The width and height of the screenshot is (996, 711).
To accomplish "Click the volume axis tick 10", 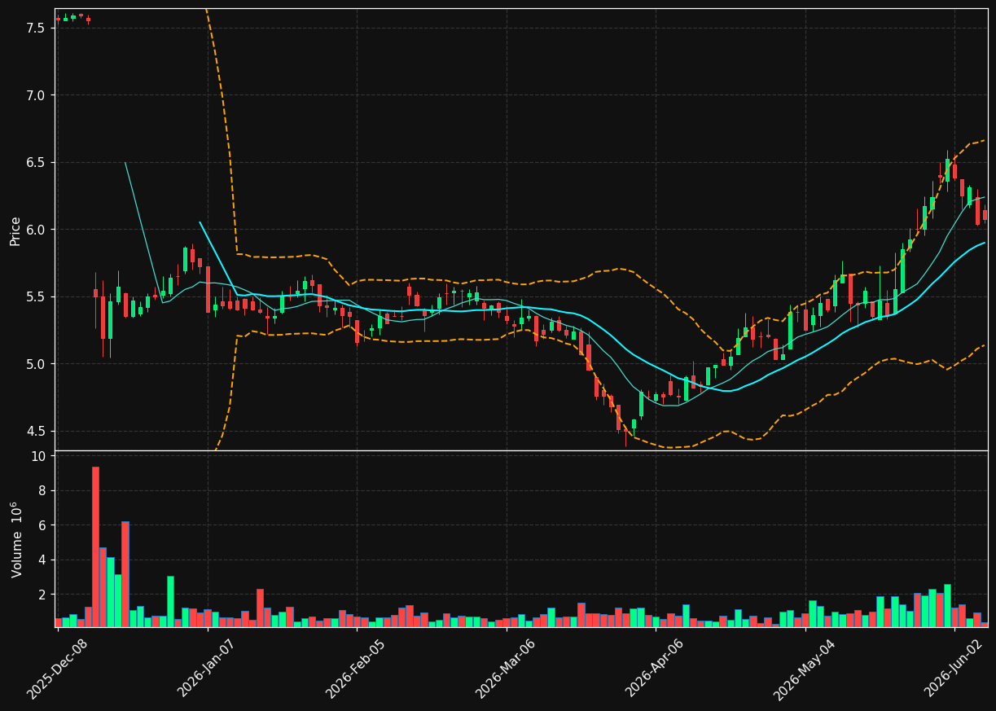I will click(37, 457).
